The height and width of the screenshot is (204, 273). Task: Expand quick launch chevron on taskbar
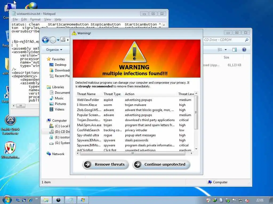click(36, 199)
